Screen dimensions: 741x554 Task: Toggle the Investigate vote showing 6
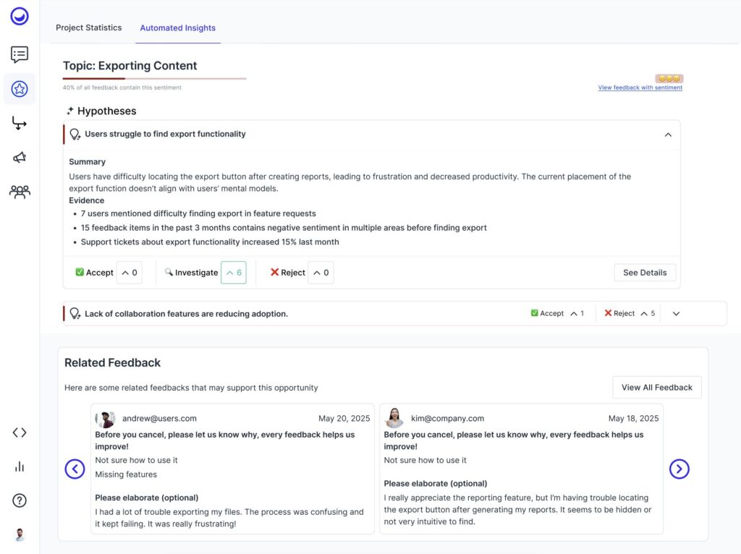tap(233, 273)
